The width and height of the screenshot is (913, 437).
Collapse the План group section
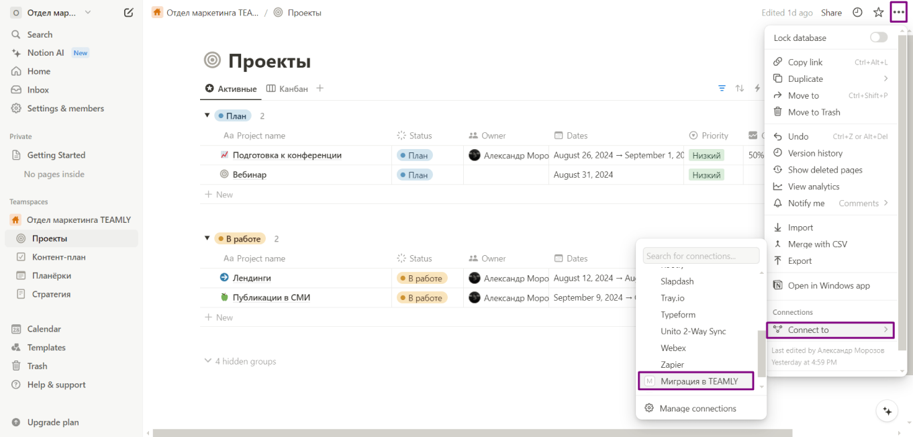click(x=207, y=115)
